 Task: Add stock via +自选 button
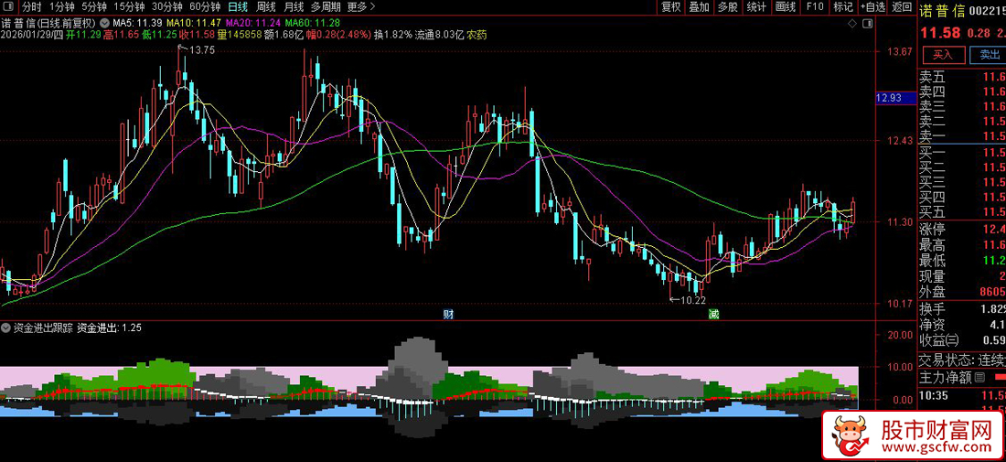point(873,7)
